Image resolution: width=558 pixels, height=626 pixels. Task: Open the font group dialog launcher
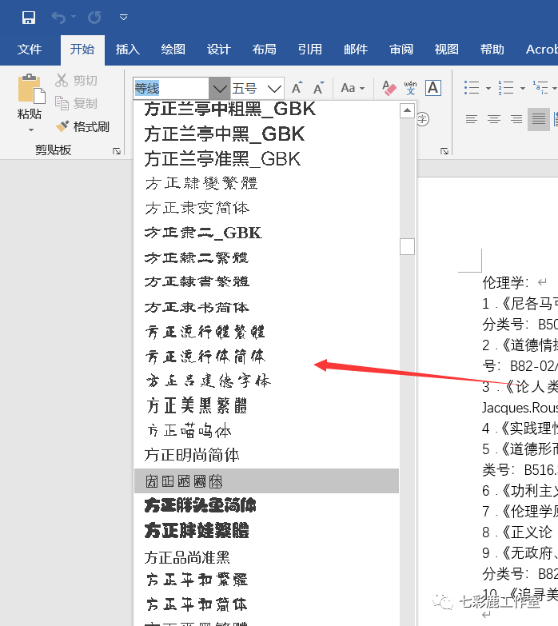pyautogui.click(x=444, y=151)
